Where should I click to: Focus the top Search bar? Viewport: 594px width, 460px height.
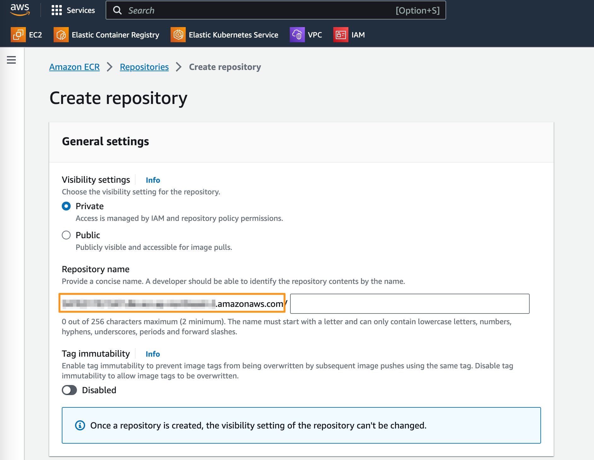click(259, 10)
